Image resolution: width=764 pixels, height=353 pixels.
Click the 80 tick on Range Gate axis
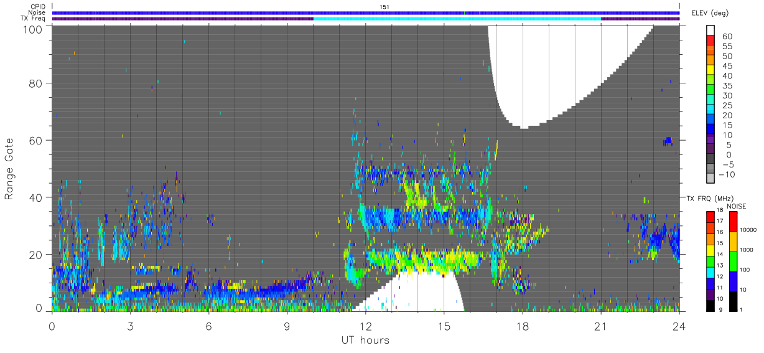[37, 83]
